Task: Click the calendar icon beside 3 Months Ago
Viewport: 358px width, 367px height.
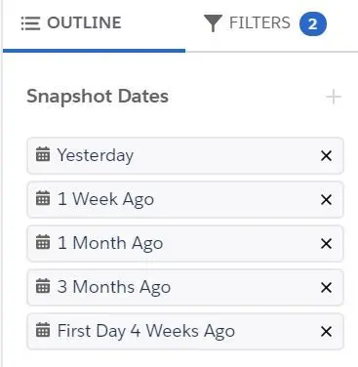Action: click(x=43, y=286)
